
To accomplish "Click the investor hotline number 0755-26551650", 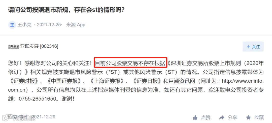I will pos(37,99).
